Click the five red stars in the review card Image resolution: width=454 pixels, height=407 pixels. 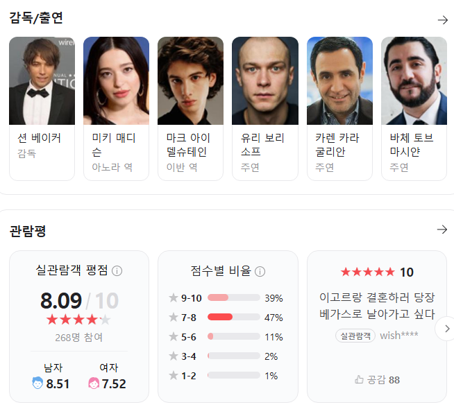[x=367, y=272]
